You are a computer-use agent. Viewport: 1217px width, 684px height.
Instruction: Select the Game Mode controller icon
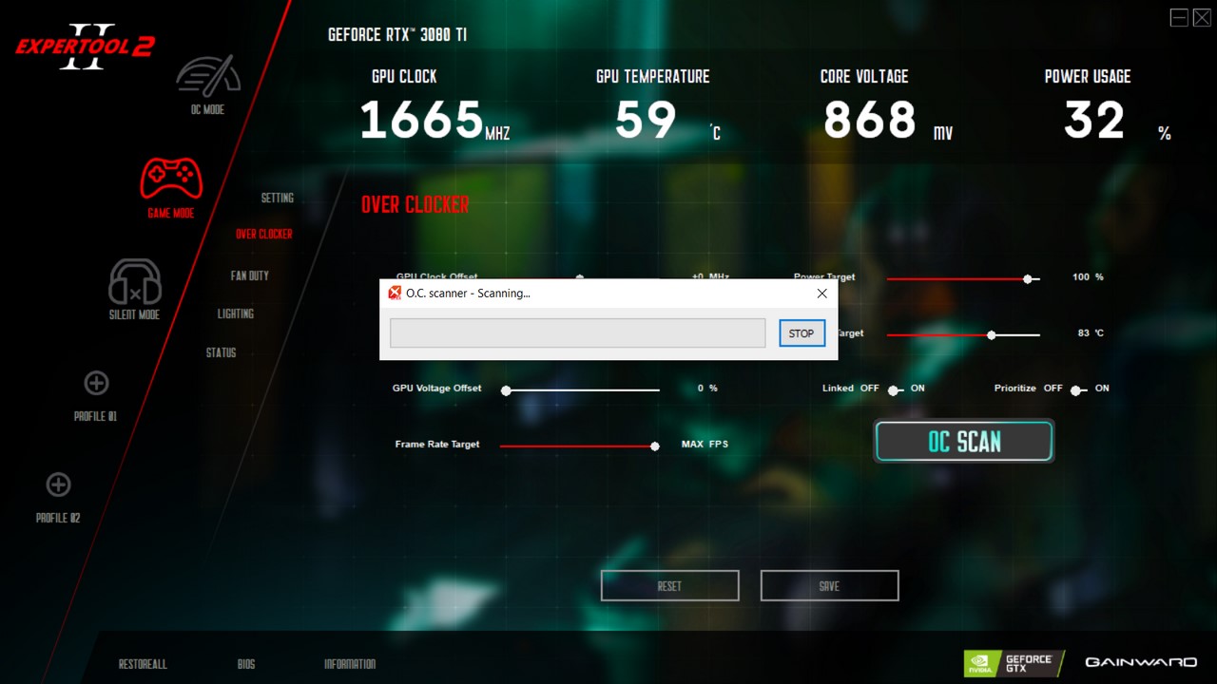pyautogui.click(x=171, y=178)
